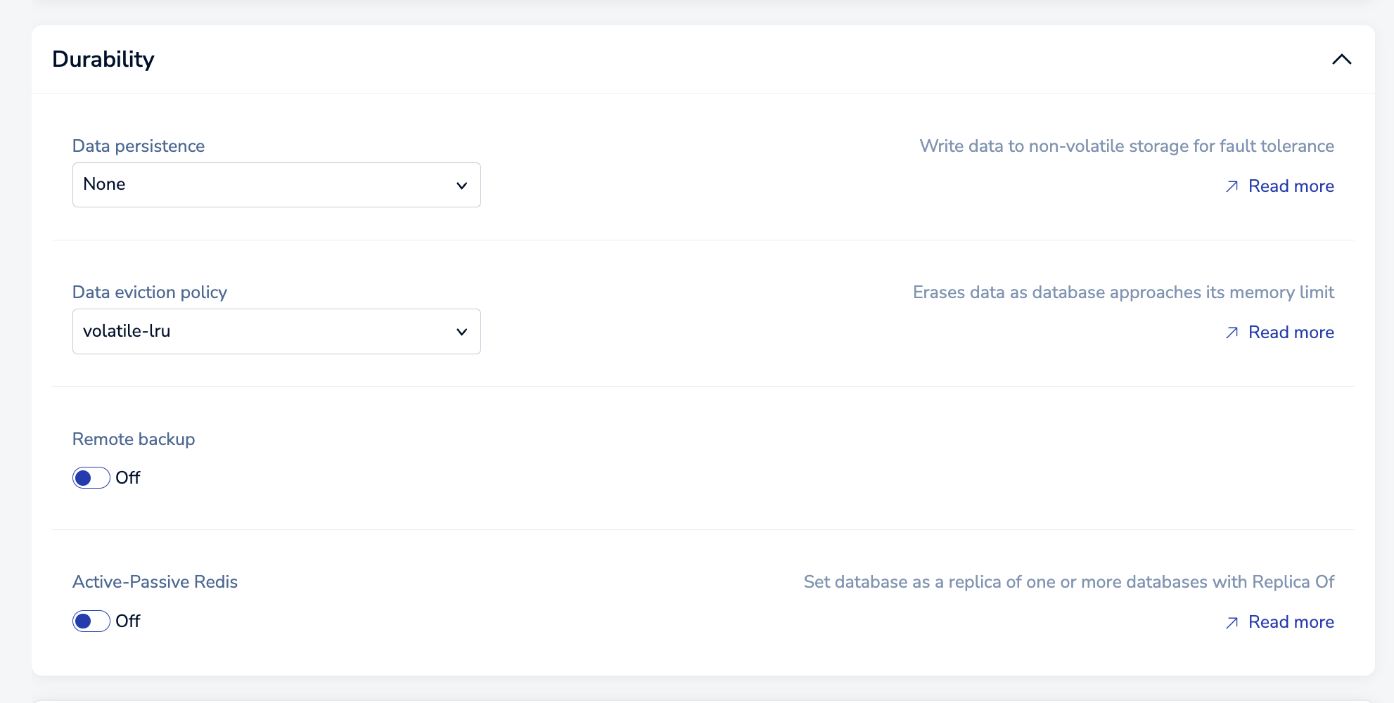1394x703 pixels.
Task: Click the external link arrow icon for Data eviction policy
Action: click(1232, 333)
